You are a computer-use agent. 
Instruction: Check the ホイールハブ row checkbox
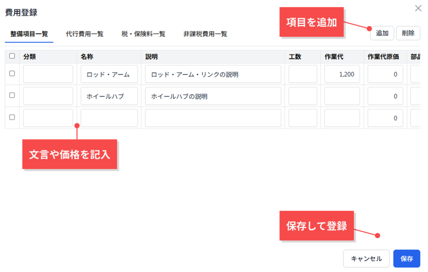[x=12, y=96]
